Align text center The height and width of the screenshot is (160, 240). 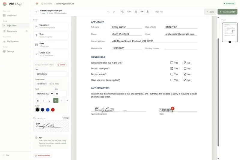tap(61, 101)
